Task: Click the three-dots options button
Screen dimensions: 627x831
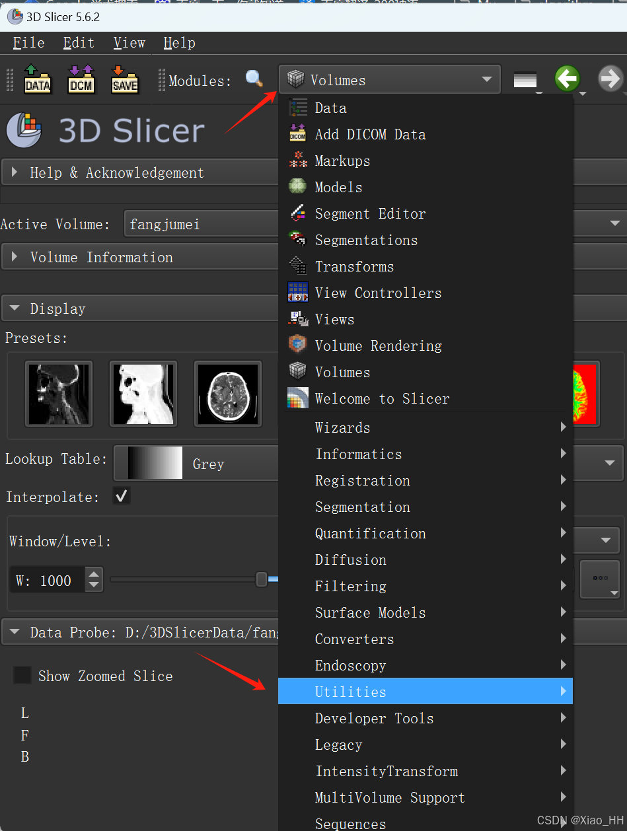Action: coord(600,579)
